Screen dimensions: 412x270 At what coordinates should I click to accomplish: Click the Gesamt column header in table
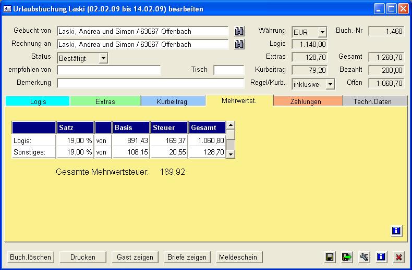tap(208, 127)
